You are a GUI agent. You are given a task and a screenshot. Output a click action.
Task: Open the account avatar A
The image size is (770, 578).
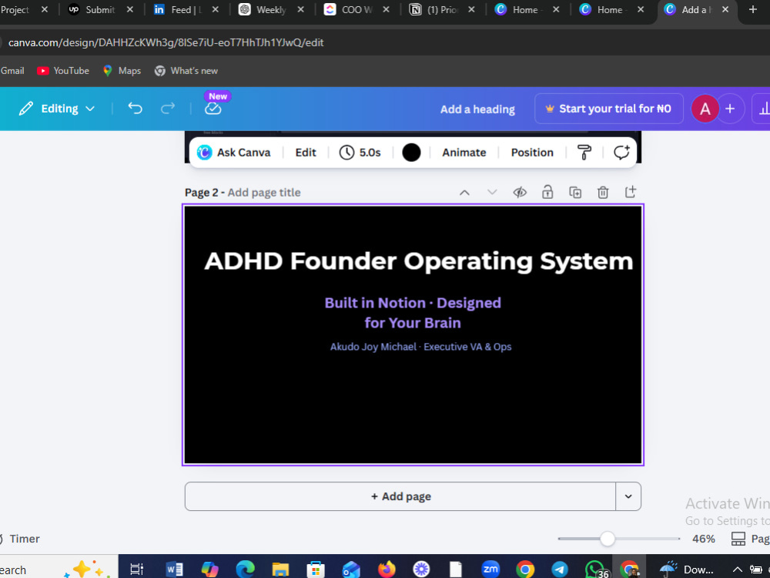coord(705,109)
